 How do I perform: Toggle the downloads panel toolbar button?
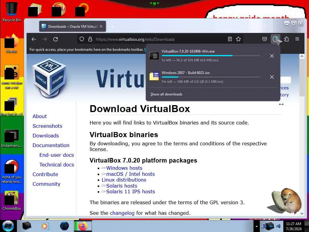(276, 39)
